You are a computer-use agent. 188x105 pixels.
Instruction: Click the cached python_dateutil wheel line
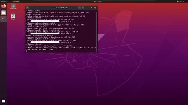click(56, 25)
